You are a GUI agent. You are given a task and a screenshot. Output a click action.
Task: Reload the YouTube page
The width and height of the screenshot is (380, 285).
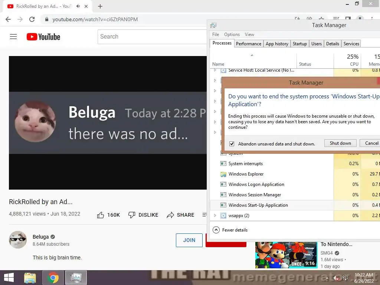tap(32, 19)
